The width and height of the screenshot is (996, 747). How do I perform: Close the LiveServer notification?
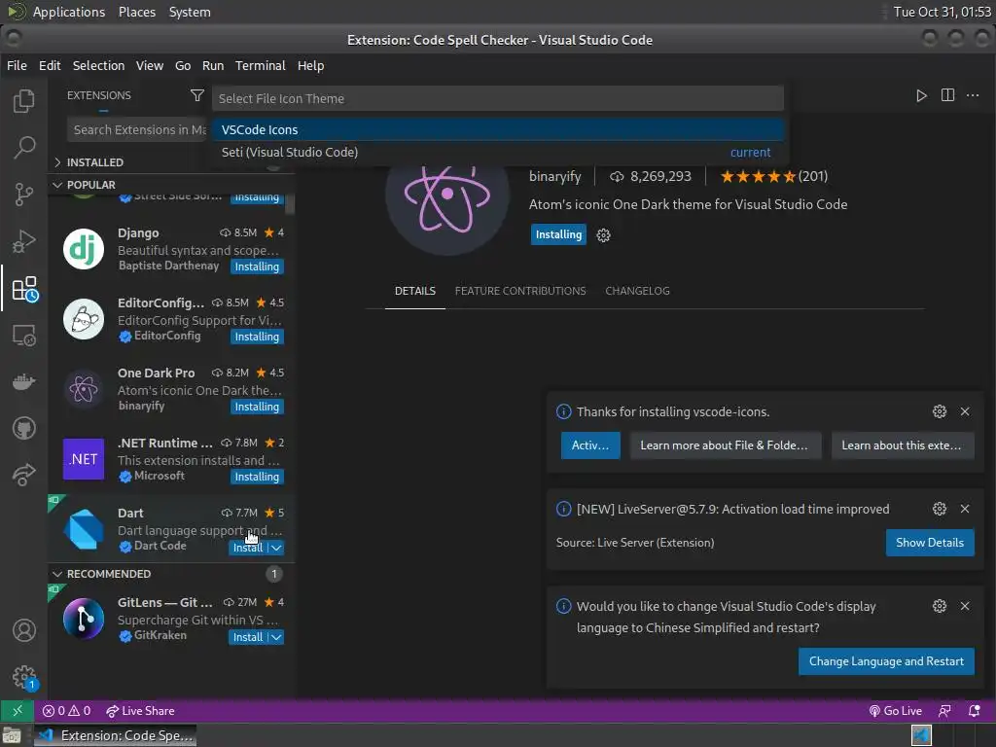pyautogui.click(x=965, y=509)
